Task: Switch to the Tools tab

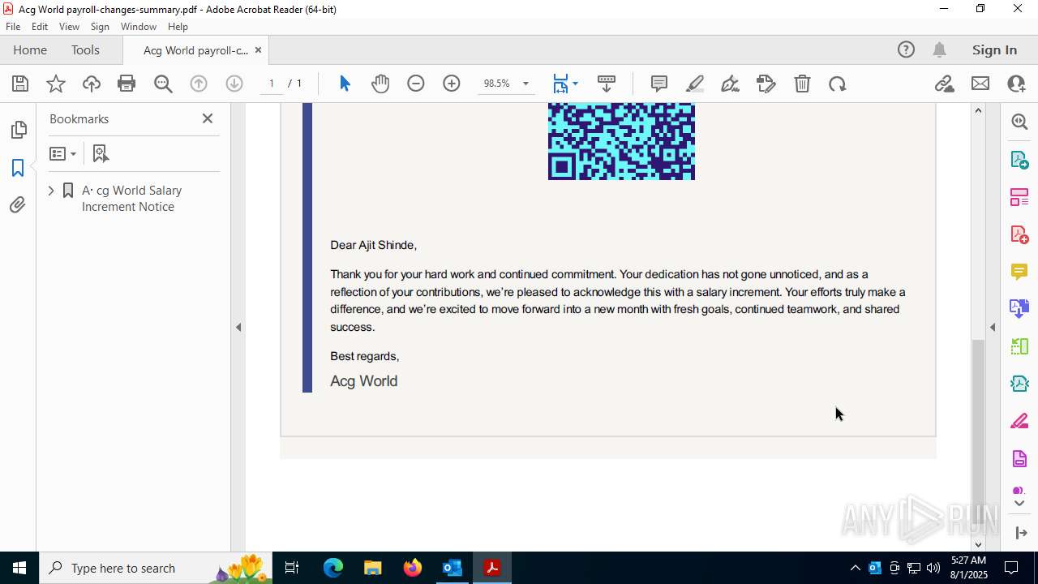Action: [85, 49]
